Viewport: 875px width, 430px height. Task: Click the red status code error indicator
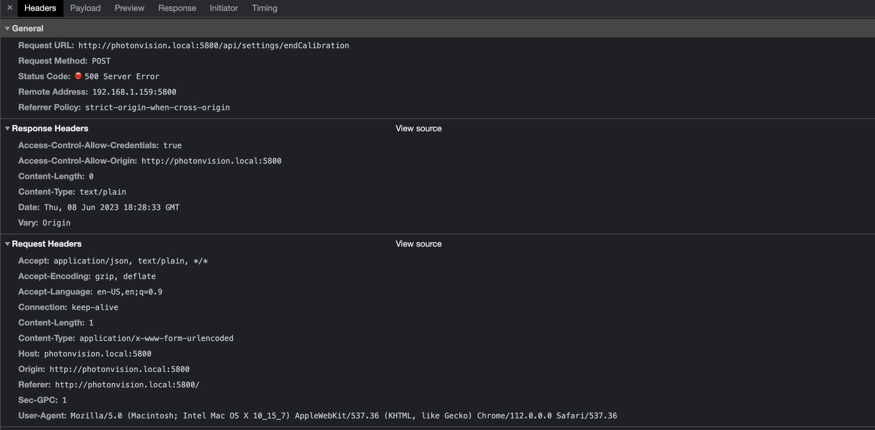78,76
